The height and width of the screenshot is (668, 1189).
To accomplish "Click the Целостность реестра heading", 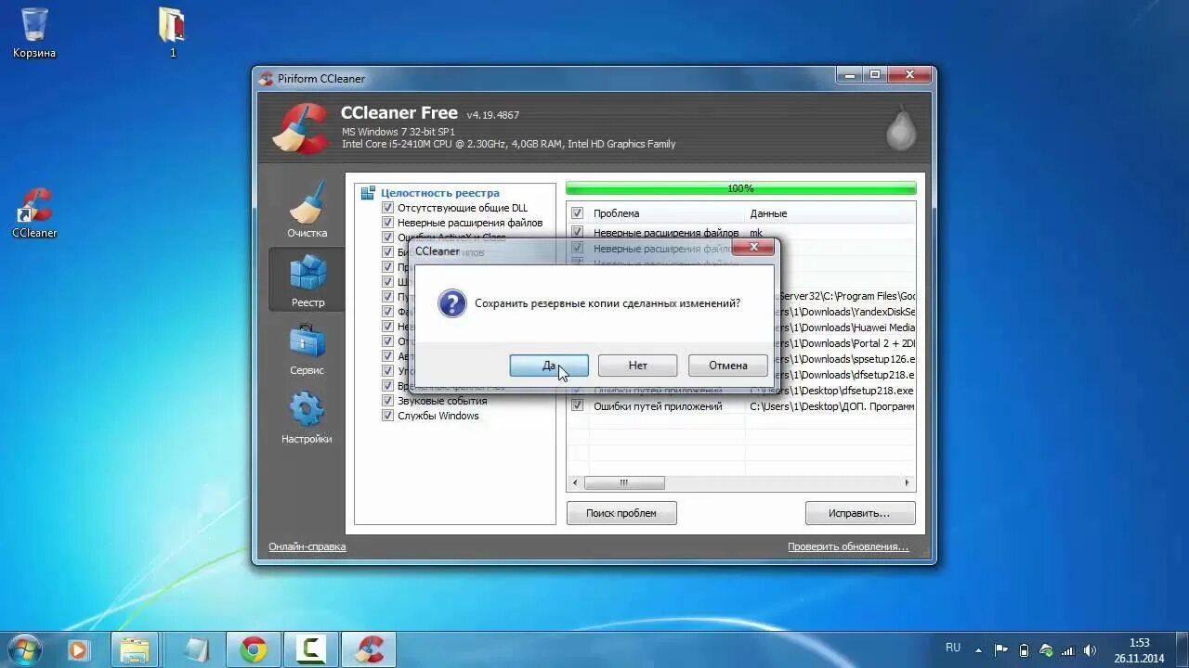I will [439, 193].
